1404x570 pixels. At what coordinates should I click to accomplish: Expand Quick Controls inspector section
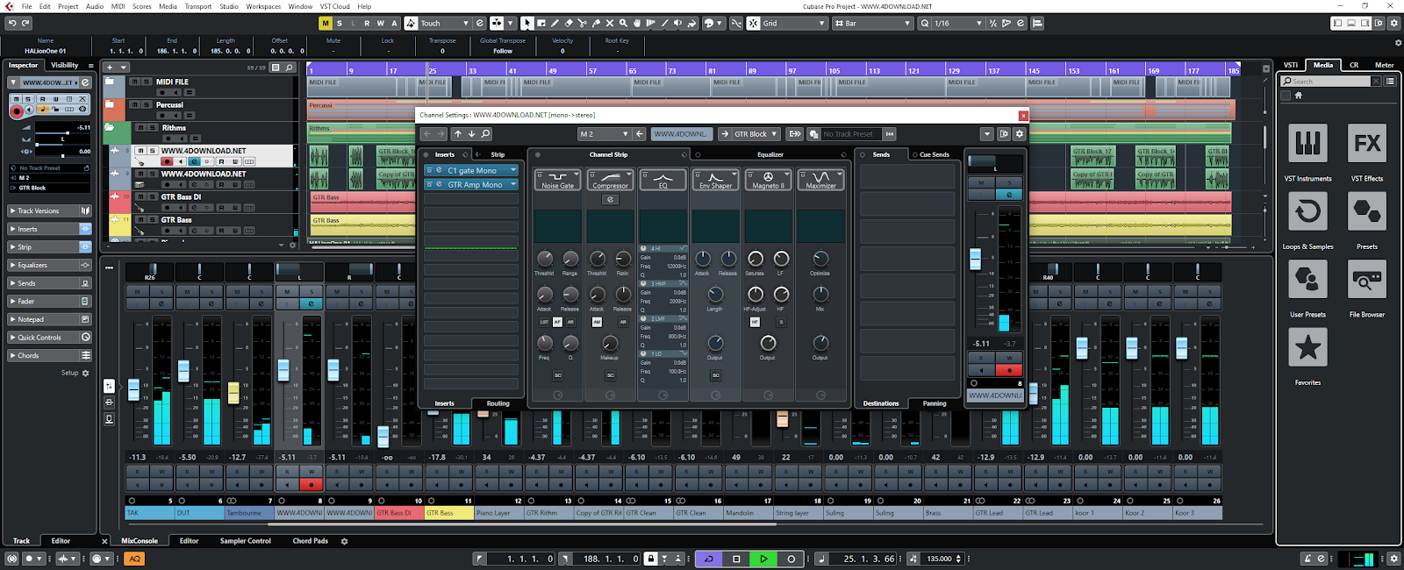click(x=49, y=338)
